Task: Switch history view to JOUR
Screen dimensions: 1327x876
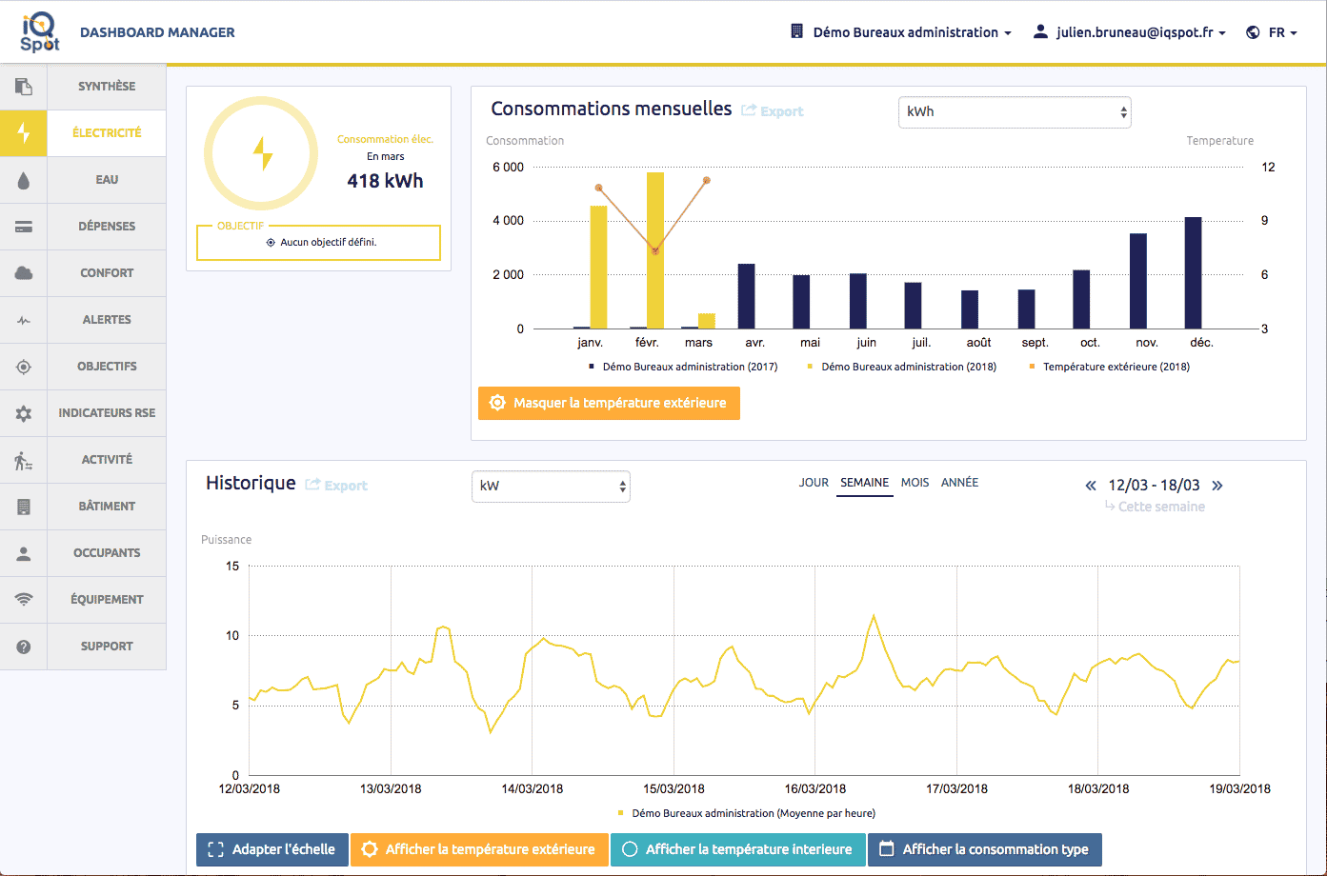Action: point(814,483)
